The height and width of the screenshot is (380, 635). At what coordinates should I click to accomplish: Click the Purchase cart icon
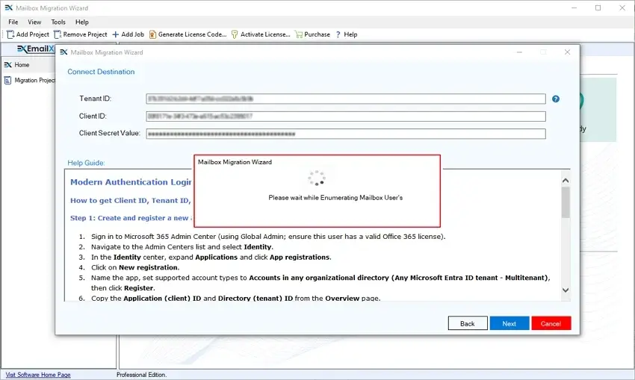click(x=299, y=34)
